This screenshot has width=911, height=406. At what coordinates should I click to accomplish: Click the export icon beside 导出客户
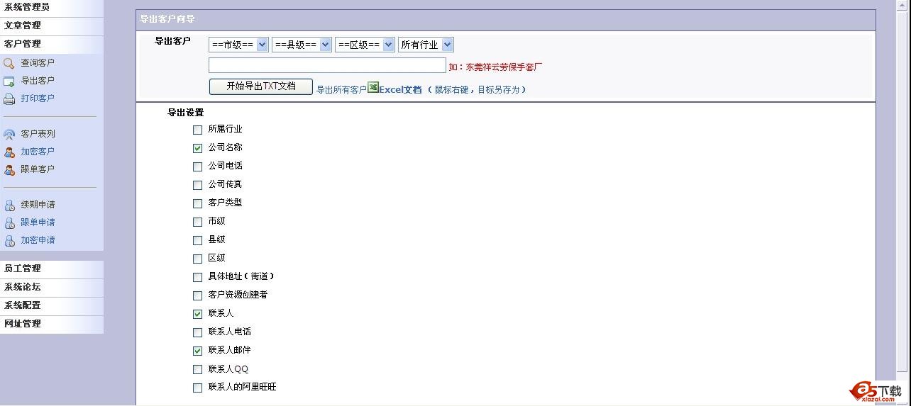coord(9,81)
